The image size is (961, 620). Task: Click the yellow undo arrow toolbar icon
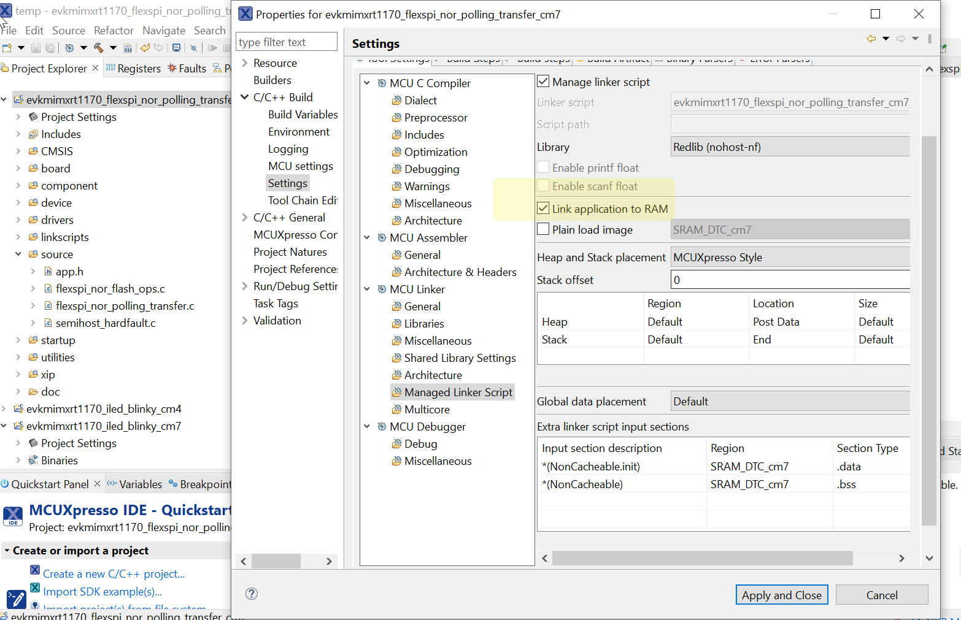145,48
